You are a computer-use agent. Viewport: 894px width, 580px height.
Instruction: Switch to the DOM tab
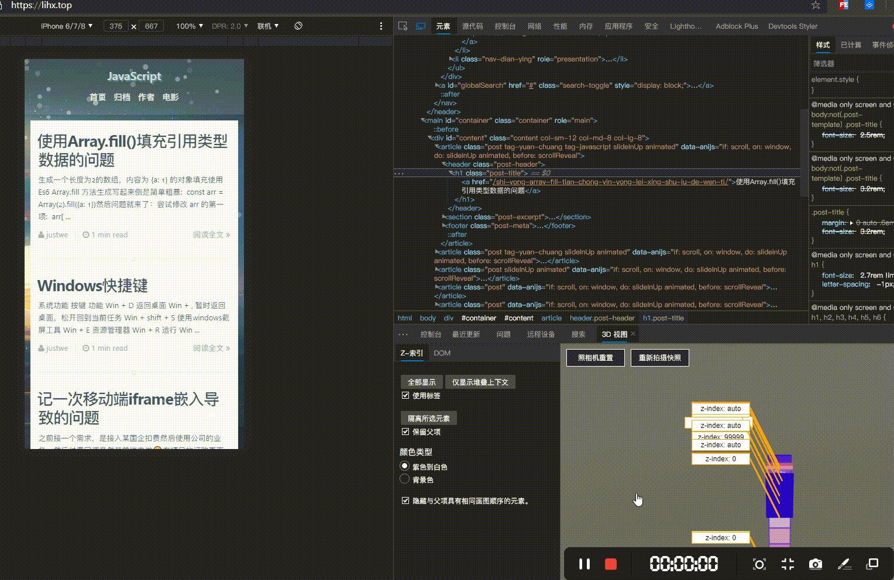442,353
